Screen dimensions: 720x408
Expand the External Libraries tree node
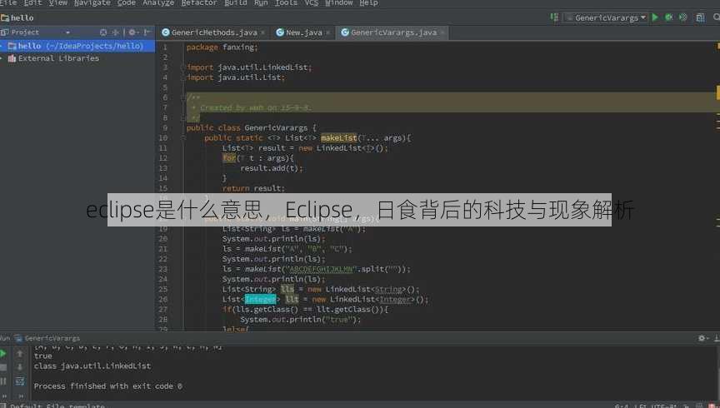(2, 58)
